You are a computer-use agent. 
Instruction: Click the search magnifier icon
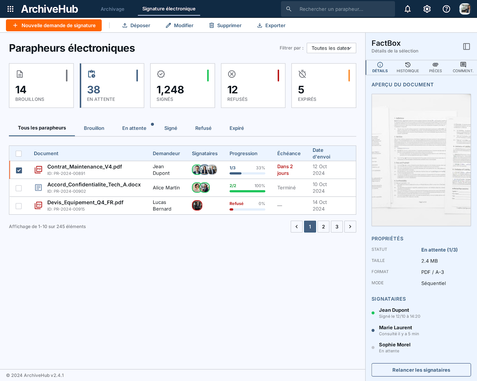coord(289,9)
